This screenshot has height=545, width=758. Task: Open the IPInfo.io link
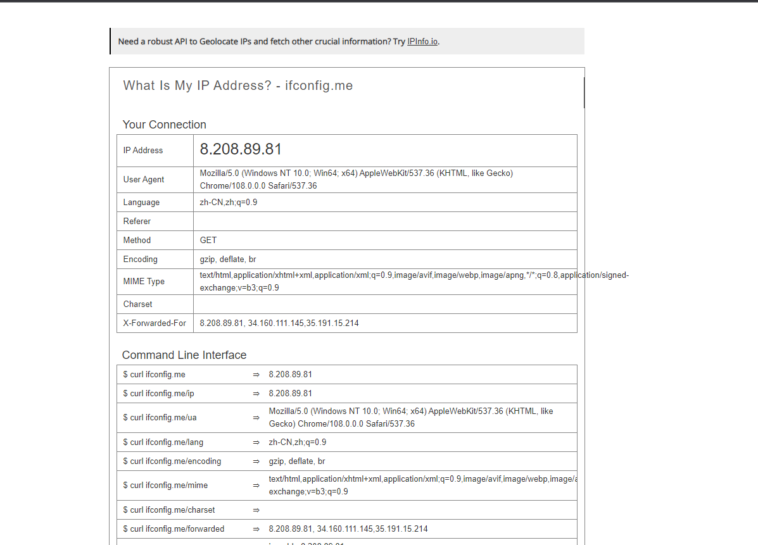[422, 42]
